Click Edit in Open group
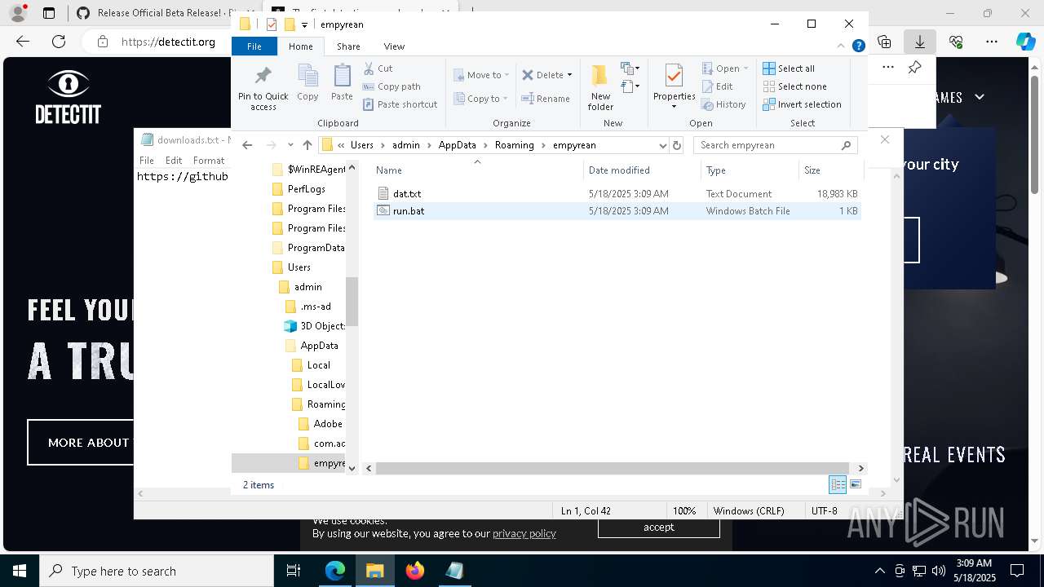The width and height of the screenshot is (1044, 587). click(718, 86)
